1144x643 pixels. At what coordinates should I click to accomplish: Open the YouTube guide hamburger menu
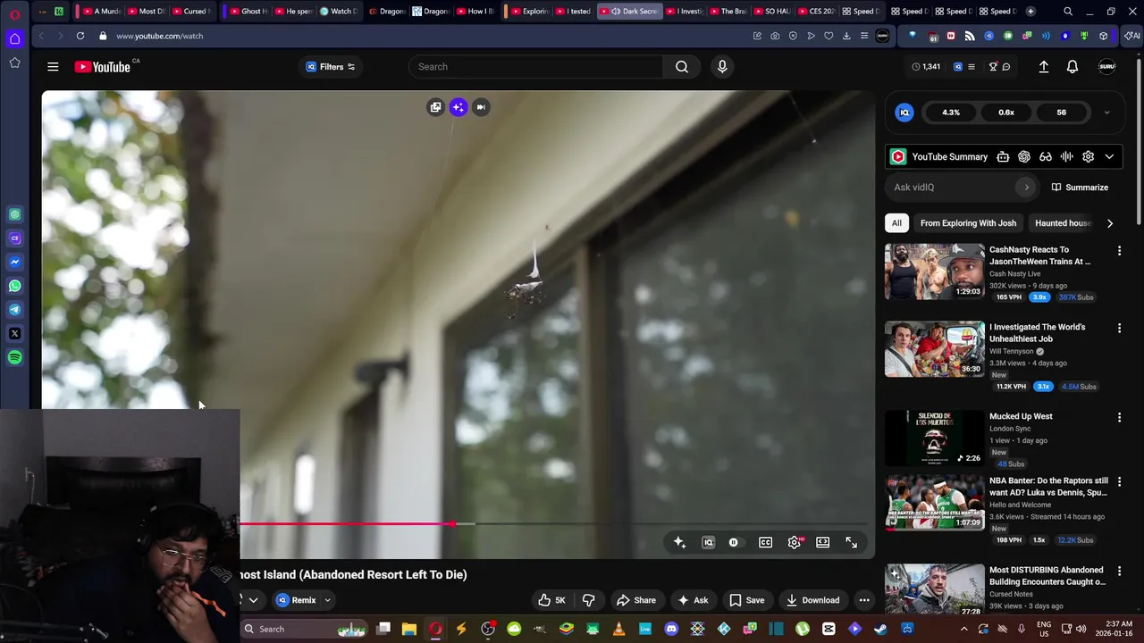(53, 67)
